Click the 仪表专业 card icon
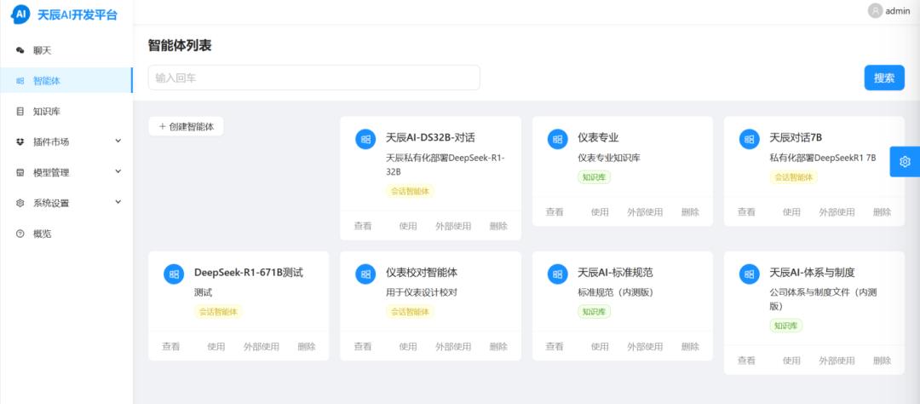The height and width of the screenshot is (404, 920). 557,139
